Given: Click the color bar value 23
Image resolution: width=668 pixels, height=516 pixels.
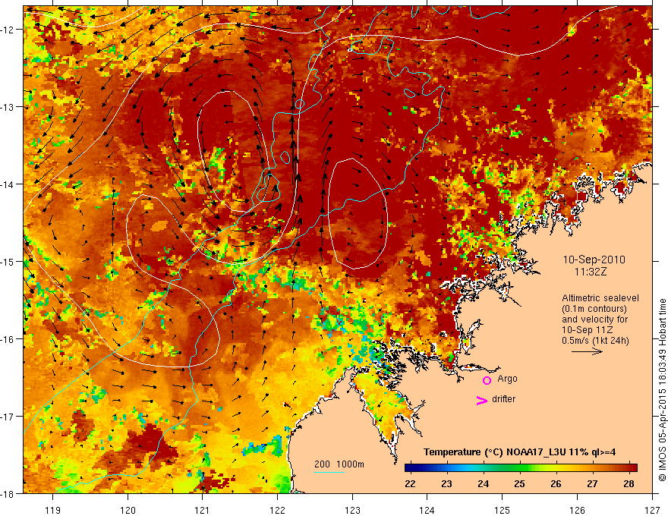Looking at the screenshot, I should coord(446,484).
